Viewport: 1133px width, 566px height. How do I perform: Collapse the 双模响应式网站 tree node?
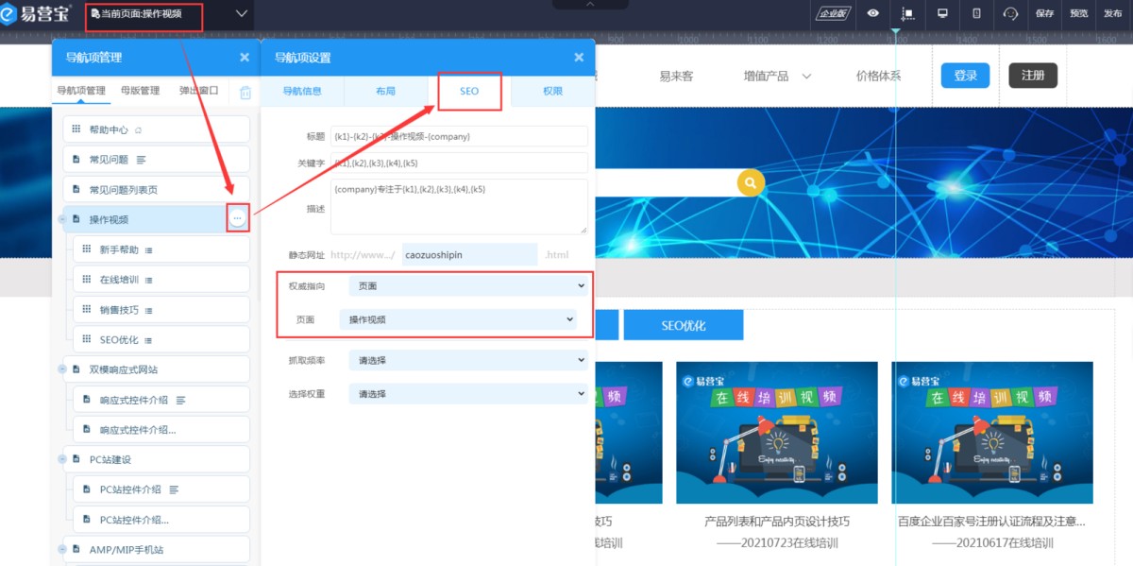pos(61,369)
